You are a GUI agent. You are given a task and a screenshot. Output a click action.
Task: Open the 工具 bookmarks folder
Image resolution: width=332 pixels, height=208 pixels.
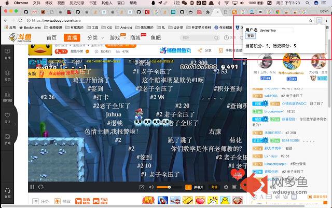tap(92, 28)
